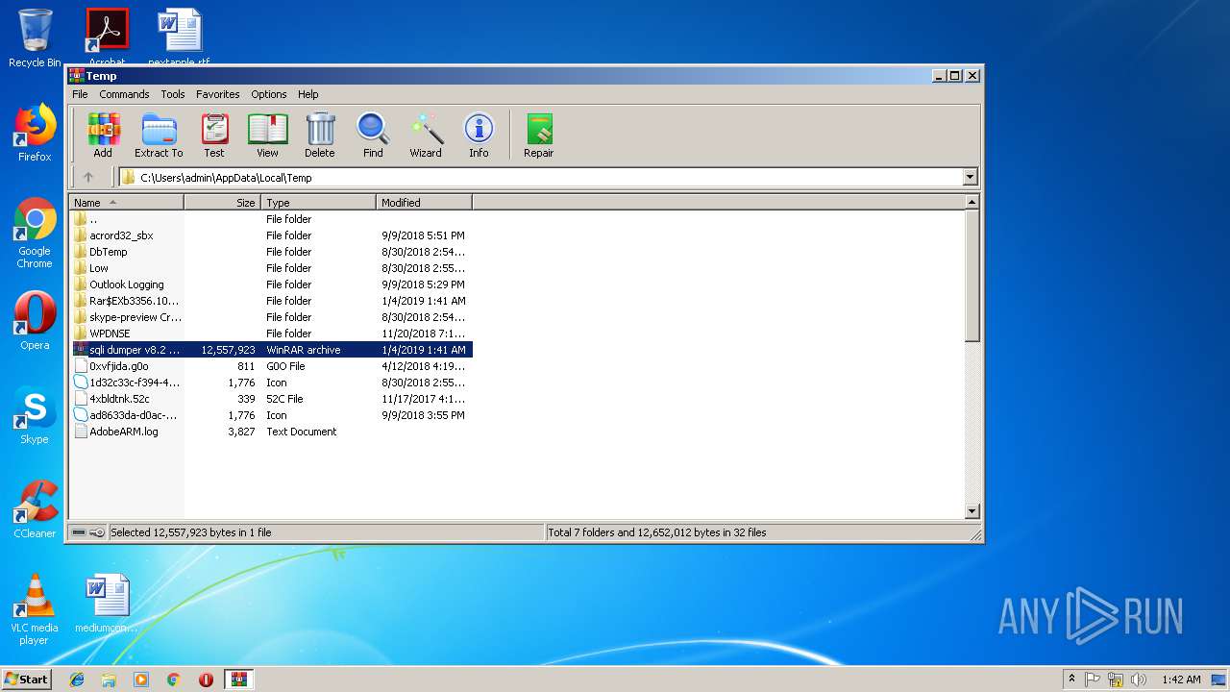Open the Commands menu
This screenshot has width=1230, height=692.
click(x=124, y=94)
